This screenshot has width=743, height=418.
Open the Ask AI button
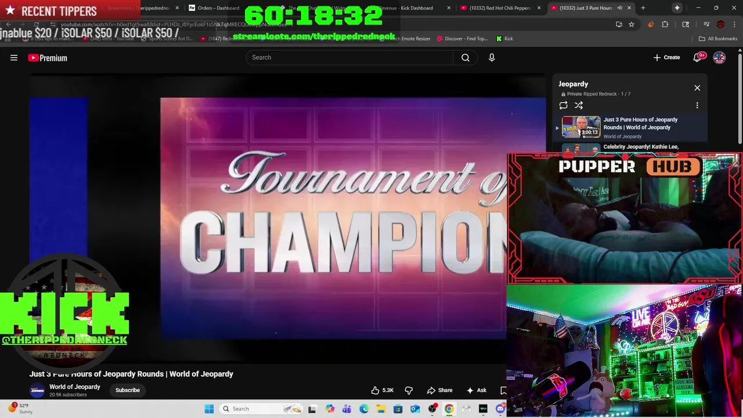point(477,390)
